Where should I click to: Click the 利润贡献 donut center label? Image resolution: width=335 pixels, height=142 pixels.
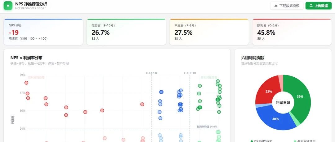coord(283,103)
